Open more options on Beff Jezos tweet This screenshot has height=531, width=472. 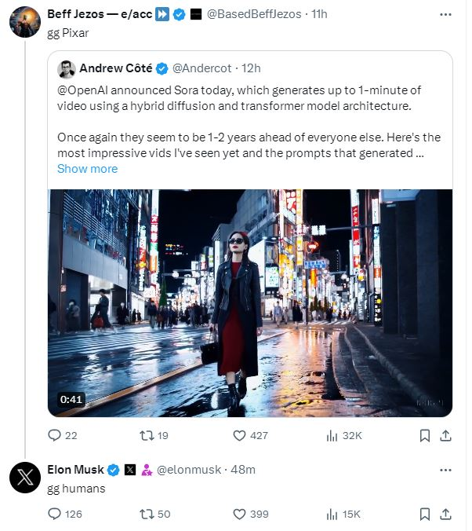tap(445, 14)
